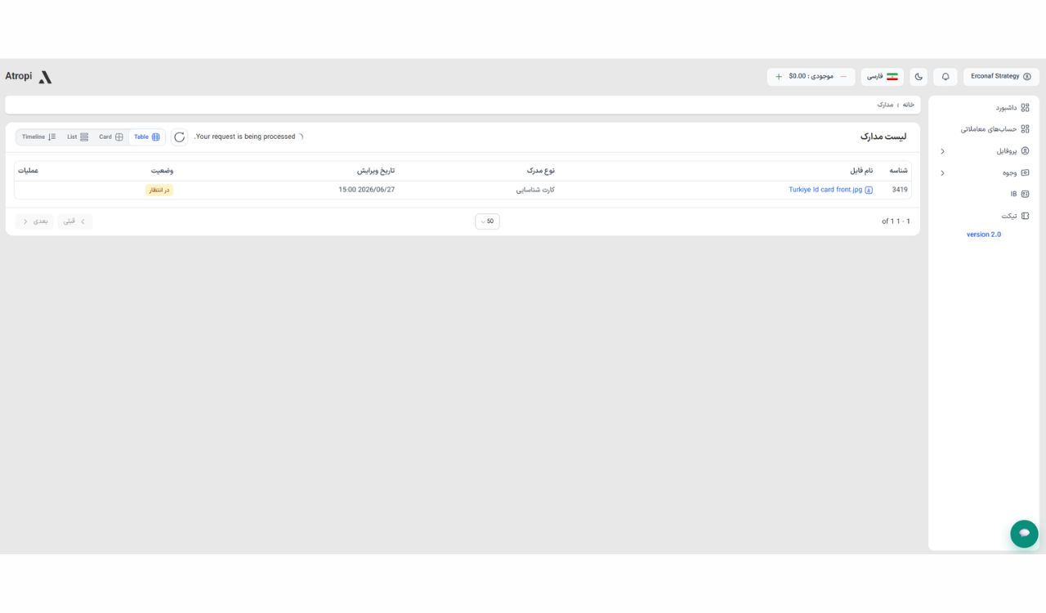Open تیکت in the sidebar
Image resolution: width=1046 pixels, height=613 pixels.
point(1015,216)
